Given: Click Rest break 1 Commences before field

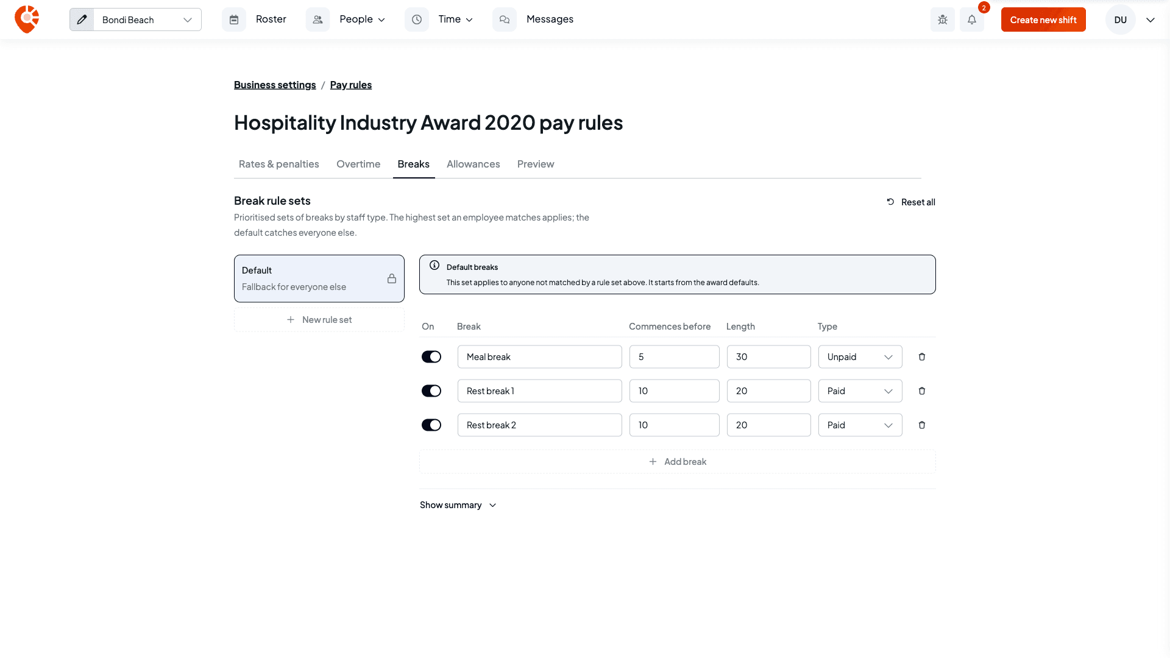Looking at the screenshot, I should click(x=674, y=391).
